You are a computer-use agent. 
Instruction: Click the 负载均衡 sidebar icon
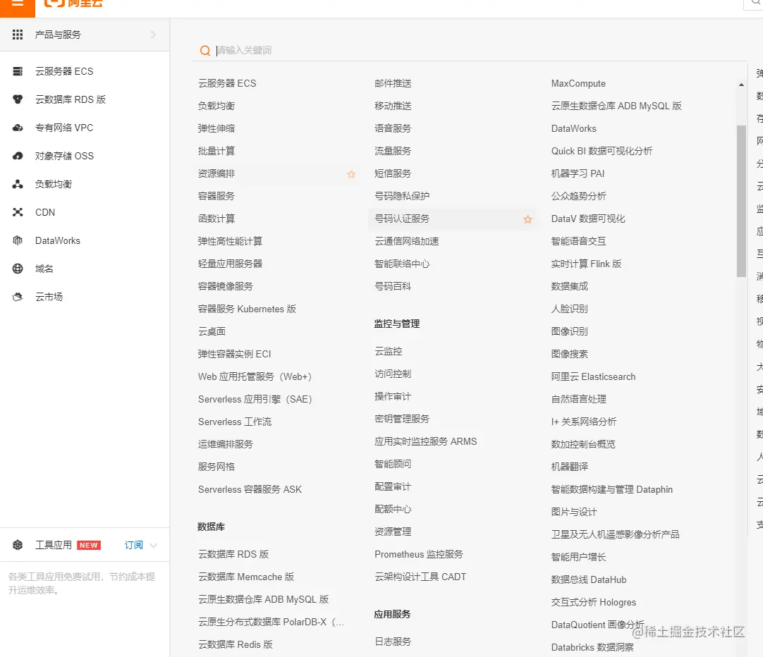(18, 184)
